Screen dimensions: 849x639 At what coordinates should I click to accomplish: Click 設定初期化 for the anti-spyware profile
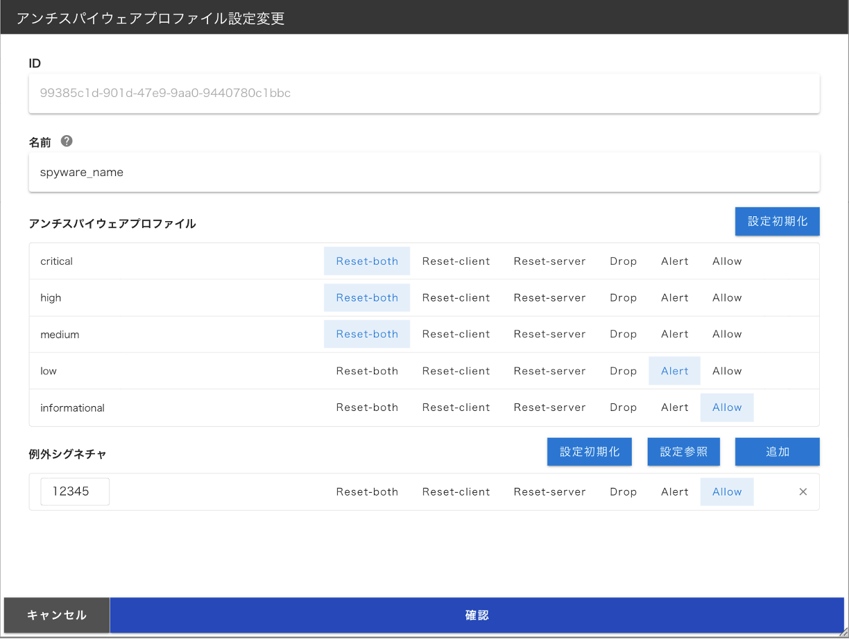(777, 221)
